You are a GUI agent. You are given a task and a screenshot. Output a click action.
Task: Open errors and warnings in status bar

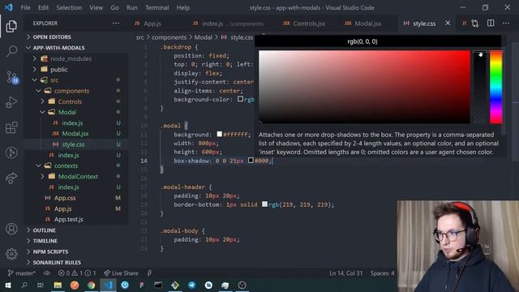pos(77,273)
